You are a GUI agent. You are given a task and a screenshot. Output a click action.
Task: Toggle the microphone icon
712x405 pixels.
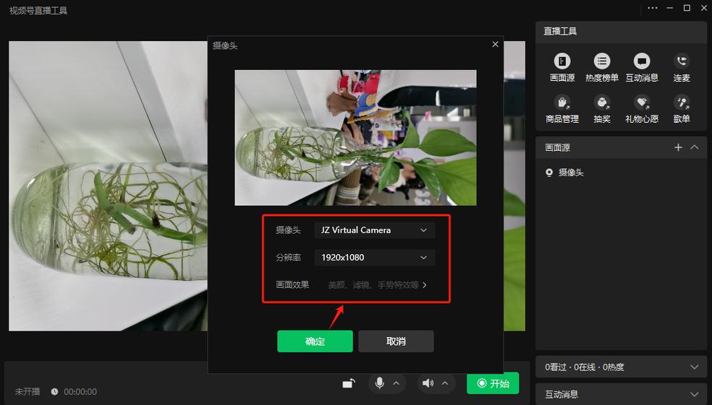coord(380,383)
